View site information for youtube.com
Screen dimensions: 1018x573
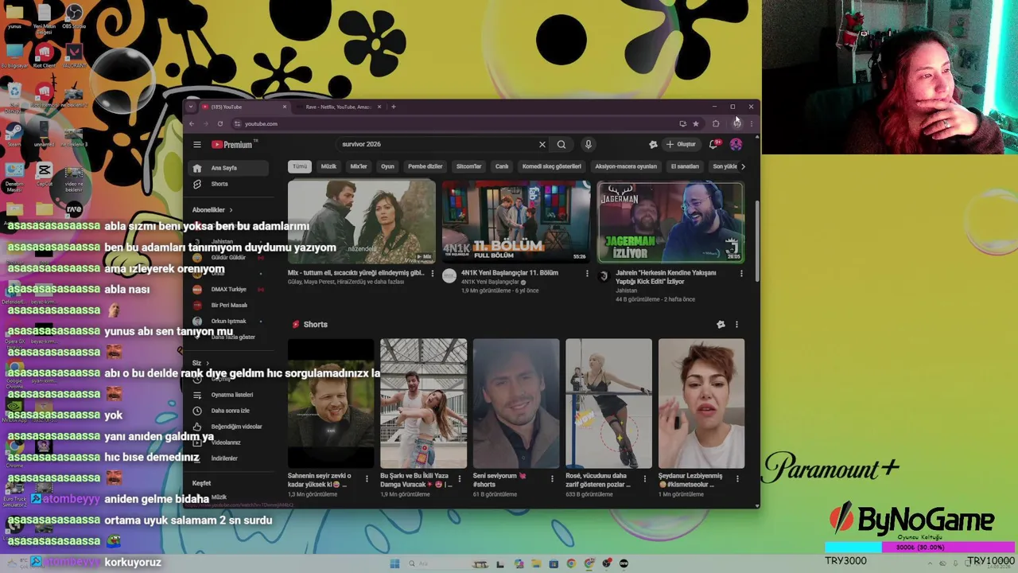[x=237, y=123]
